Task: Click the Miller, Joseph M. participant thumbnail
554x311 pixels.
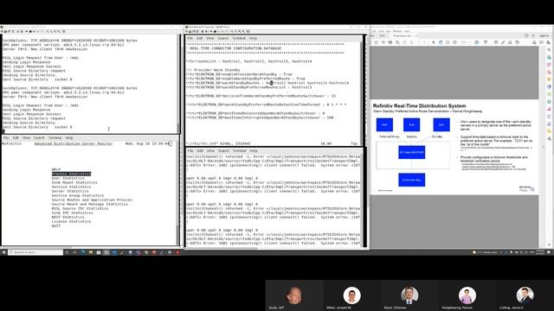Action: 352,295
